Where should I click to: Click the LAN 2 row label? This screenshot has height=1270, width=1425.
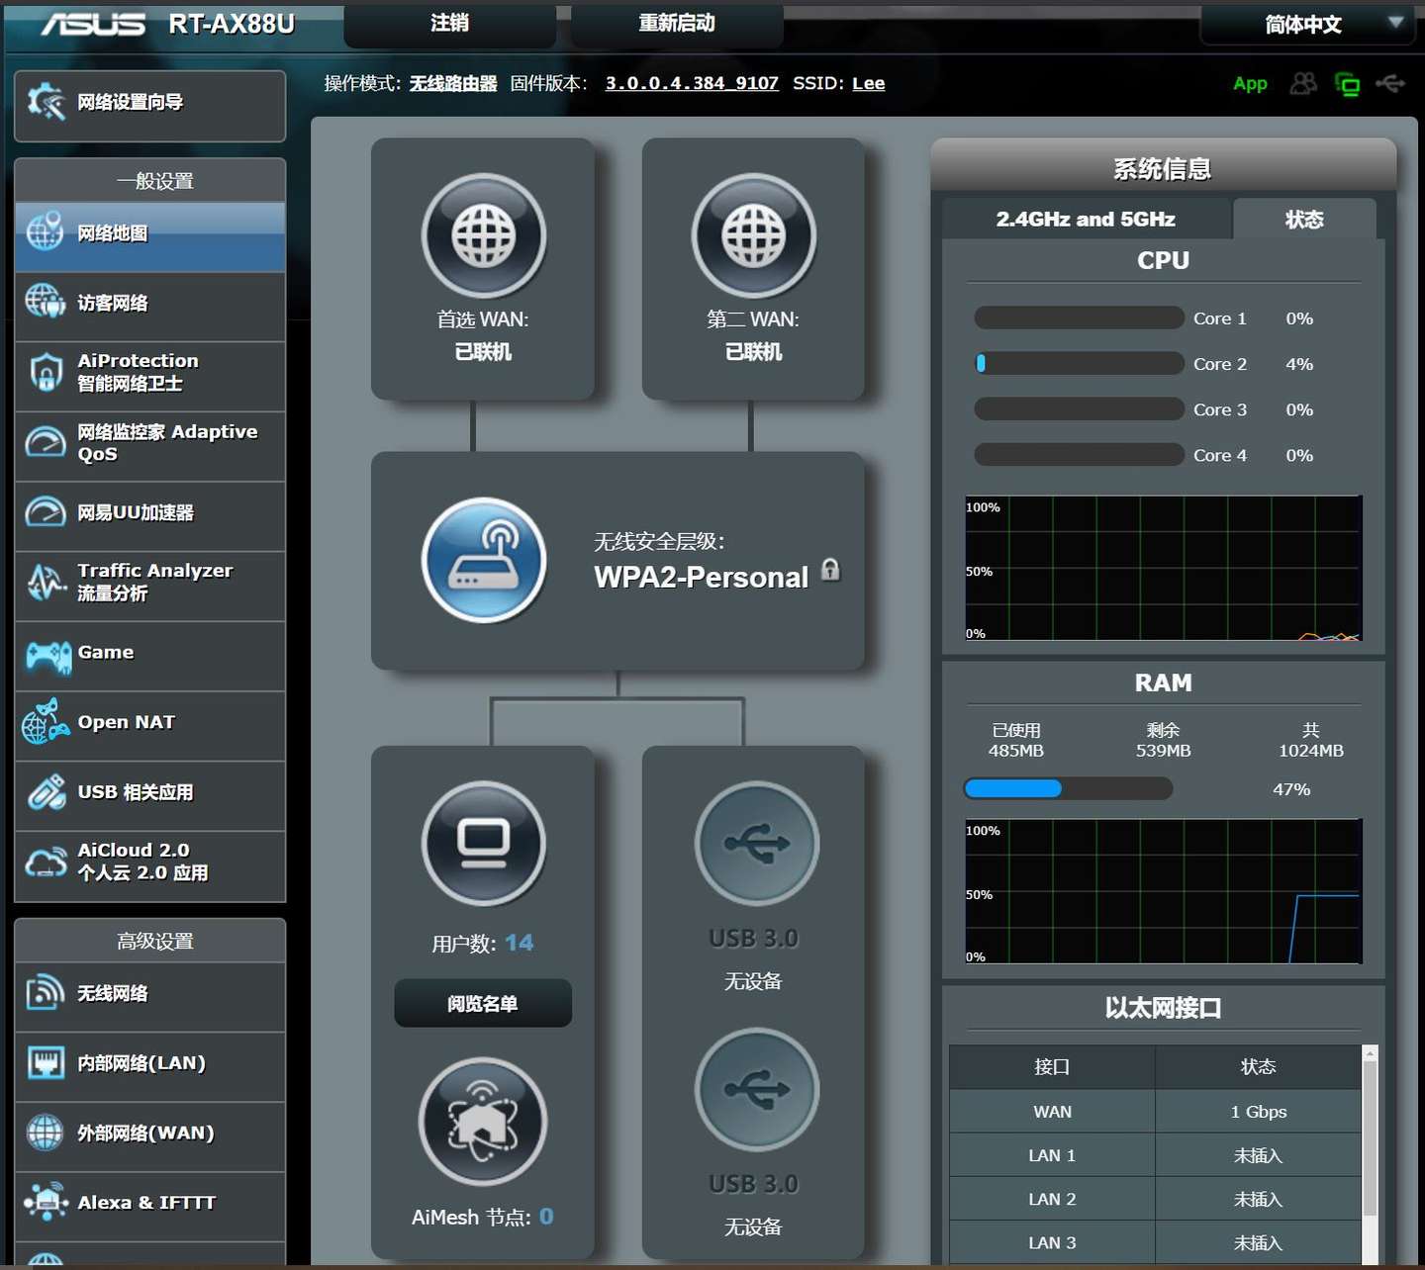pos(1052,1199)
